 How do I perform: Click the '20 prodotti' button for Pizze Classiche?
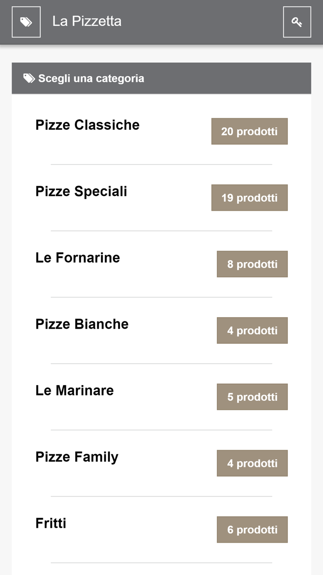[x=249, y=131]
